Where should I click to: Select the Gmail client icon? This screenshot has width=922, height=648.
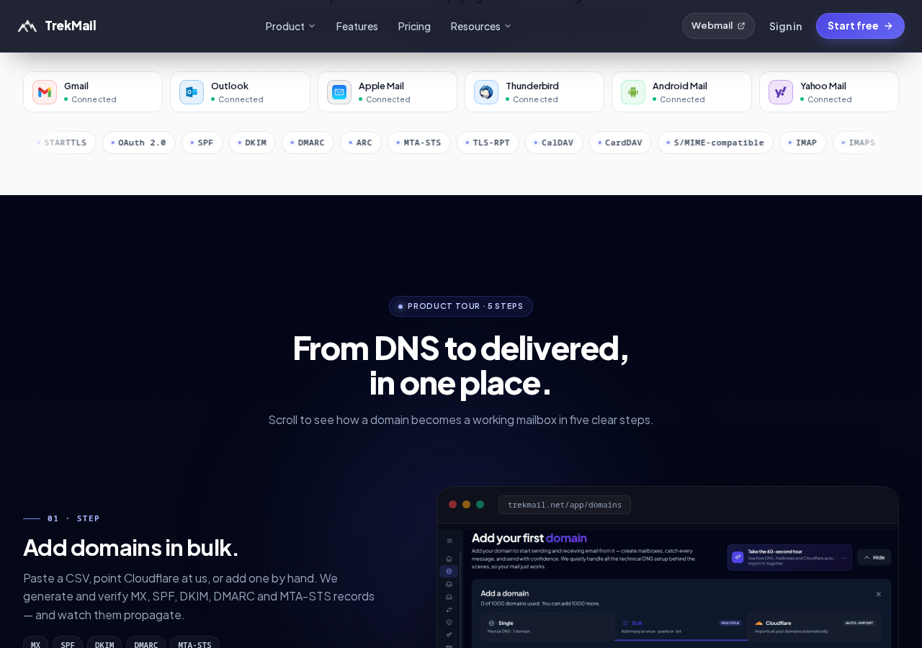coord(45,92)
